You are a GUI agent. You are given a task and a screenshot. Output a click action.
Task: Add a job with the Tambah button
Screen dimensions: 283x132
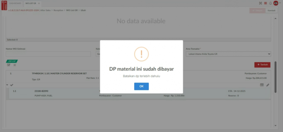pos(262,64)
